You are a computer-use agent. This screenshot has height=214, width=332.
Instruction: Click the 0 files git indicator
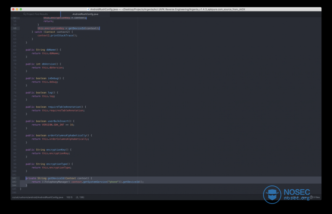pyautogui.click(x=315, y=197)
